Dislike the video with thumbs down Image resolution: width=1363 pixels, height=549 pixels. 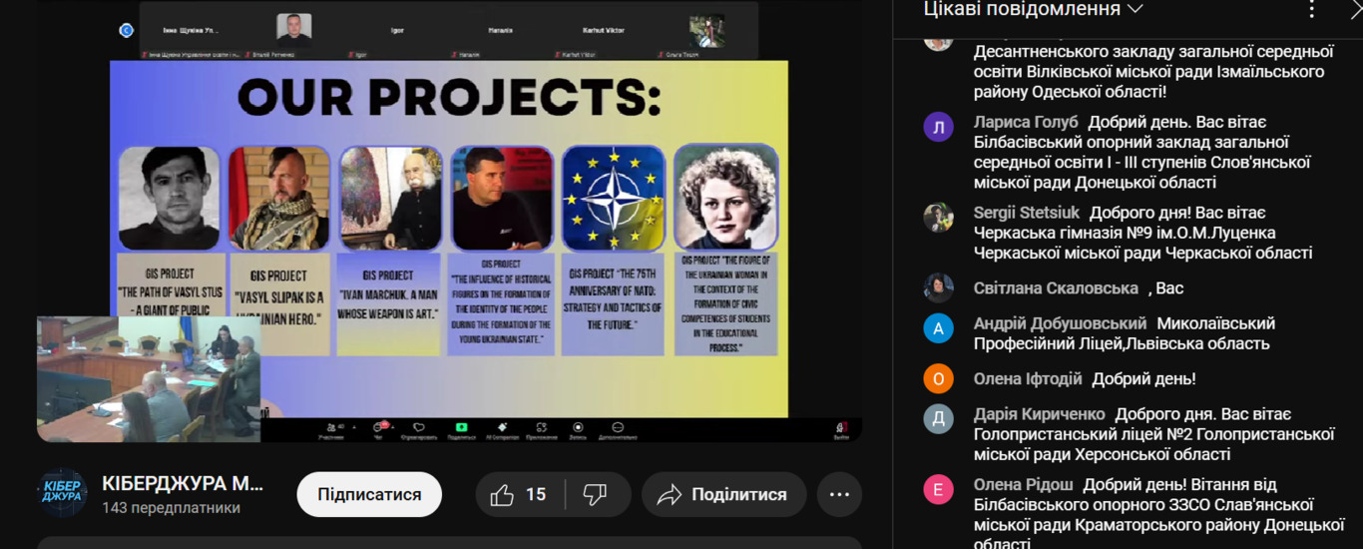[x=596, y=494]
